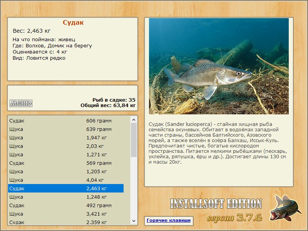Click the Общий вес: 63,84 кг label

[x=108, y=105]
